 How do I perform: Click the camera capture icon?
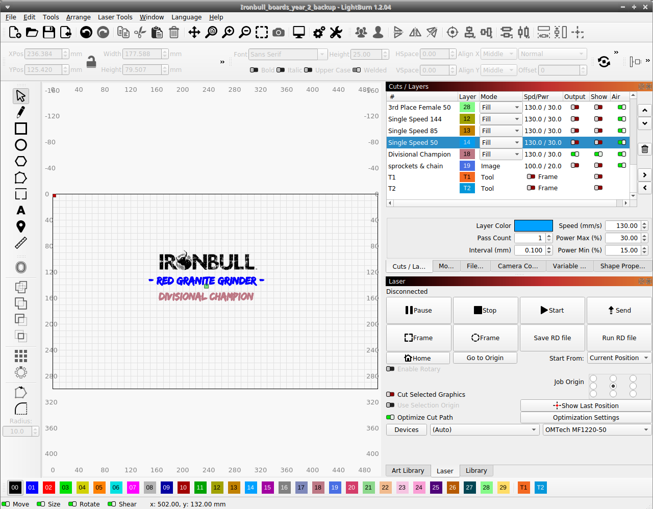pos(279,33)
